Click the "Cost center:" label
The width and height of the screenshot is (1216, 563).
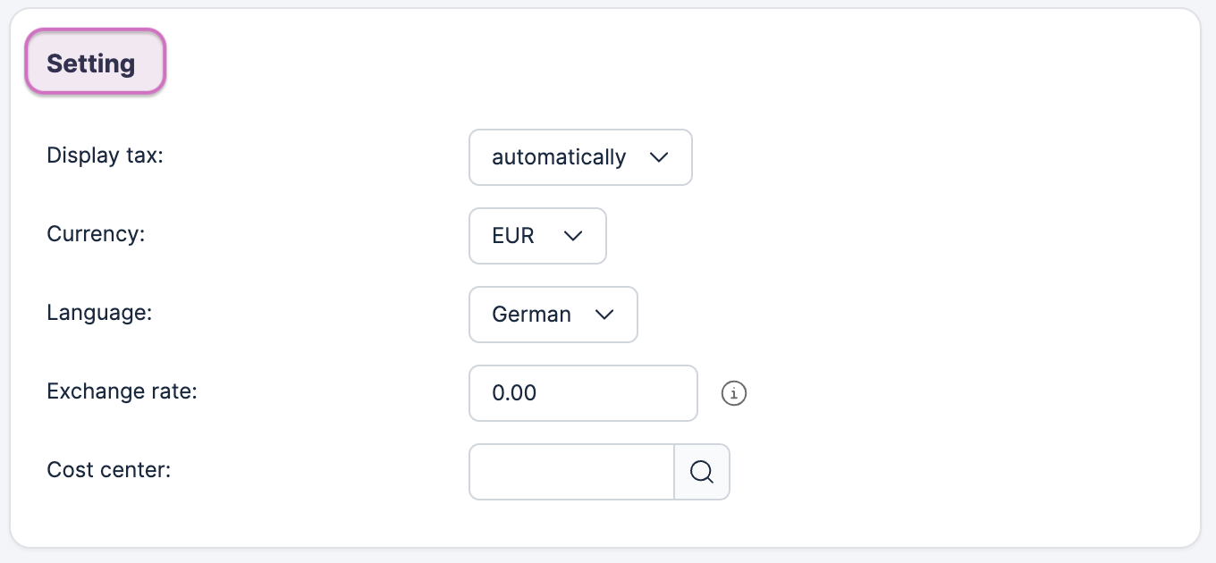point(108,468)
